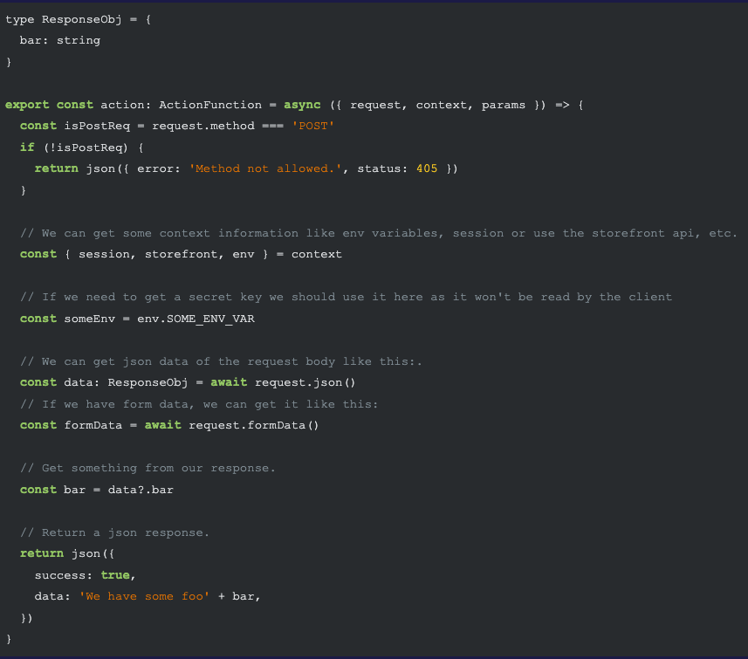748x659 pixels.
Task: Click the 'type ResponseObj = {' line
Action: tap(79, 19)
